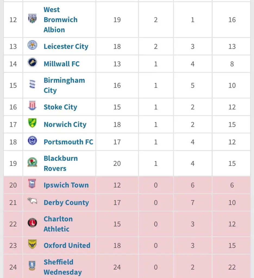The width and height of the screenshot is (254, 278).
Task: Open the Norwich City team link
Action: point(65,124)
